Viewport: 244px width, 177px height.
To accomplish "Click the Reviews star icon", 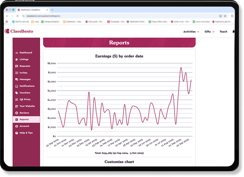I will 17,113.
